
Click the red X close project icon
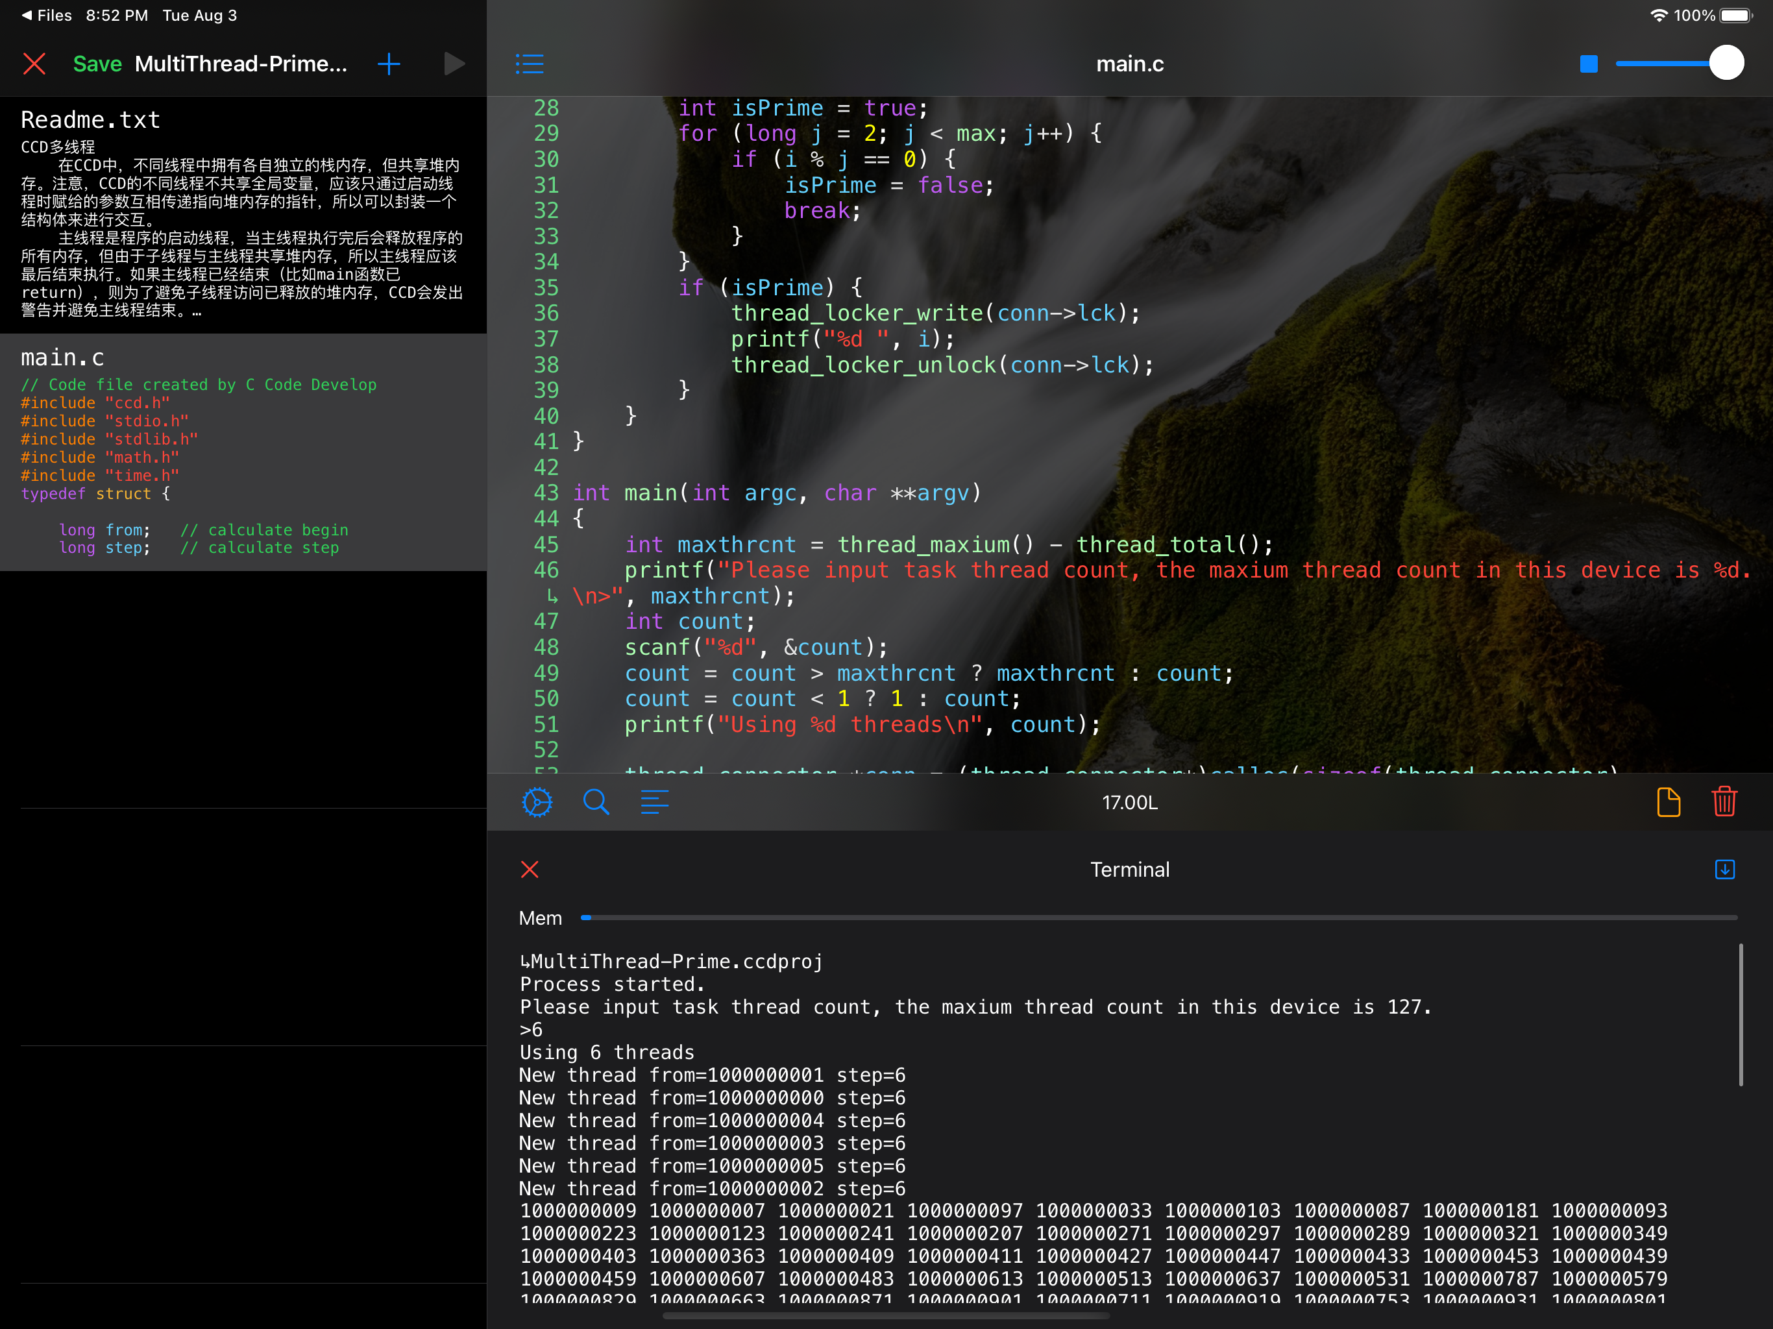pos(34,64)
